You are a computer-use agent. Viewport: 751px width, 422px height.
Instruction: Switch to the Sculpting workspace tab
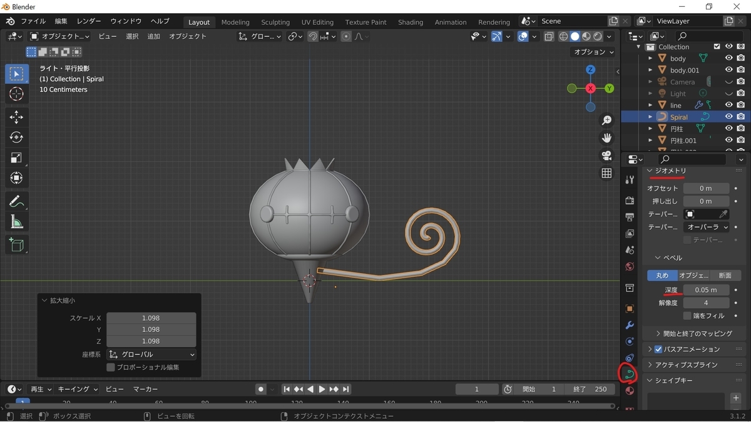point(275,22)
